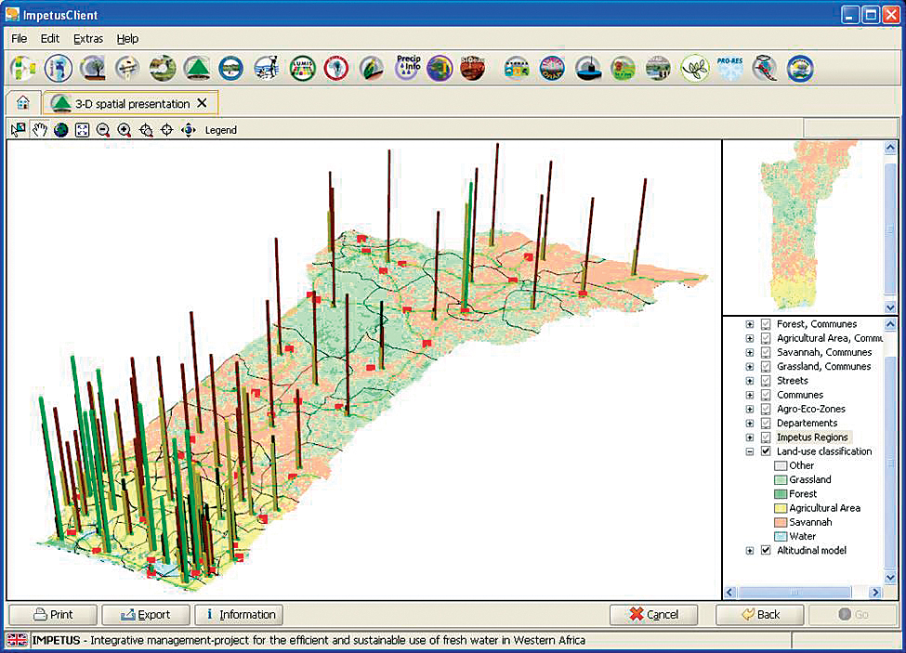Click the Savannah legend color swatch
The height and width of the screenshot is (653, 906).
tap(781, 522)
